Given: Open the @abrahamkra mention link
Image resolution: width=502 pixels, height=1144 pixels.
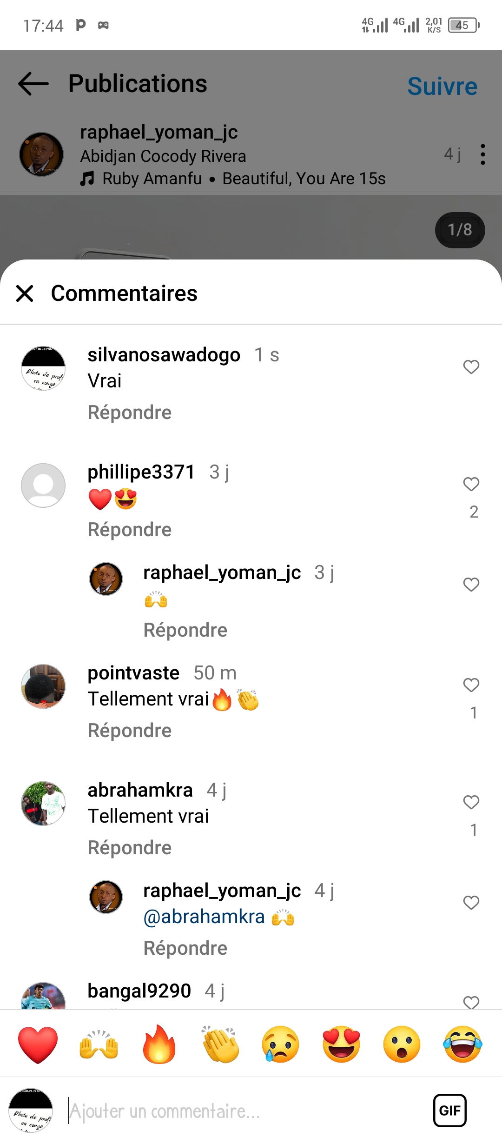Looking at the screenshot, I should point(204,917).
